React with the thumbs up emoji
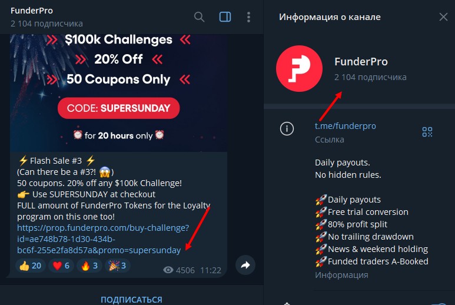The width and height of the screenshot is (455, 305). point(30,266)
